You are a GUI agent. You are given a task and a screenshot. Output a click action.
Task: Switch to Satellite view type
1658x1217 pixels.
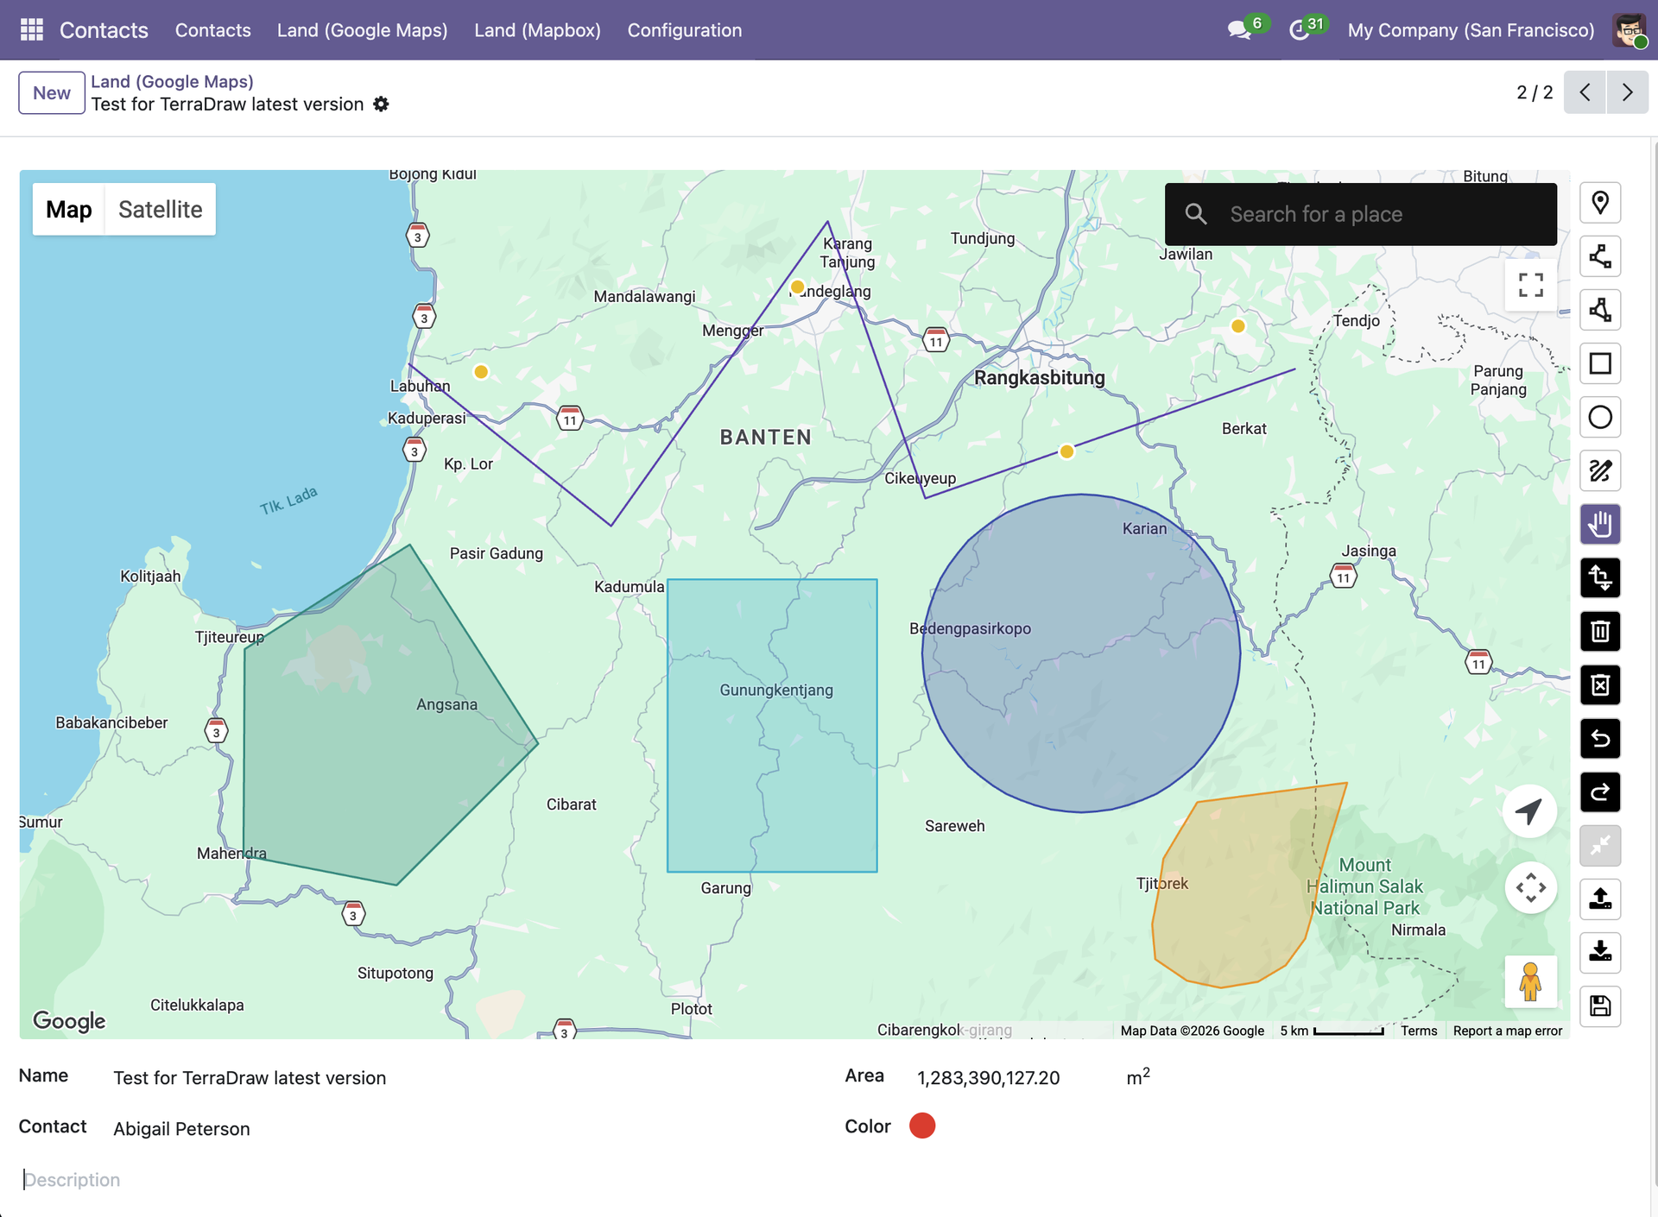pyautogui.click(x=161, y=210)
